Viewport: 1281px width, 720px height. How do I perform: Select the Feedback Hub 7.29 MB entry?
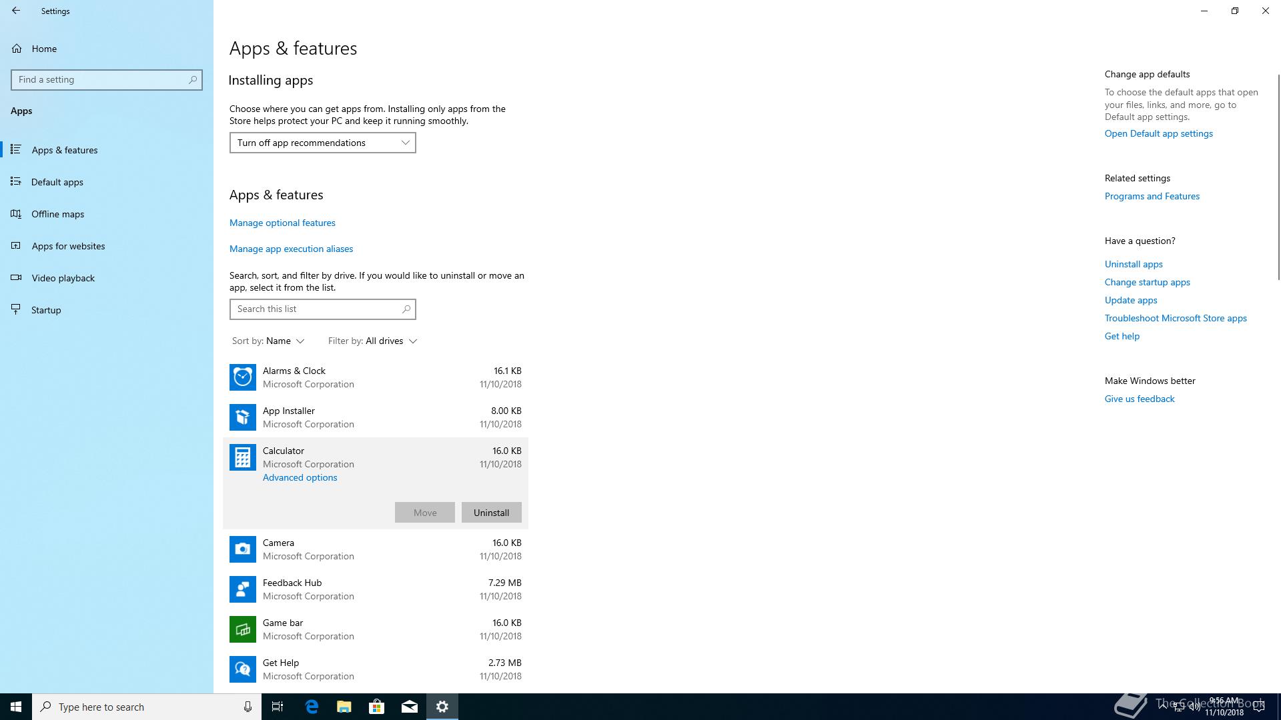376,589
